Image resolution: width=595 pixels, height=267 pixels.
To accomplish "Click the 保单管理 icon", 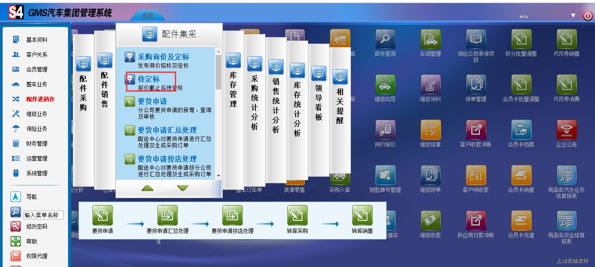I will click(x=476, y=85).
